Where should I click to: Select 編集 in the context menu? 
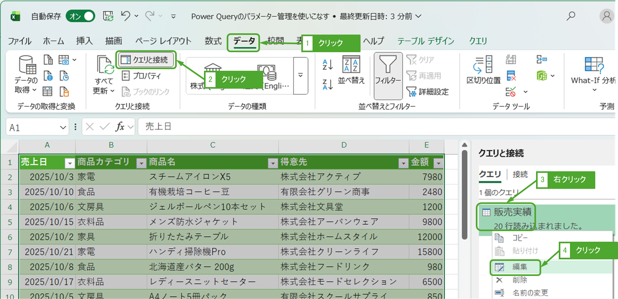[x=519, y=267]
